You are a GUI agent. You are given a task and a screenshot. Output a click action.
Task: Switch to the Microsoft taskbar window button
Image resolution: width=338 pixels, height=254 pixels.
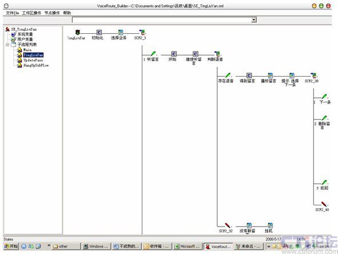188,246
